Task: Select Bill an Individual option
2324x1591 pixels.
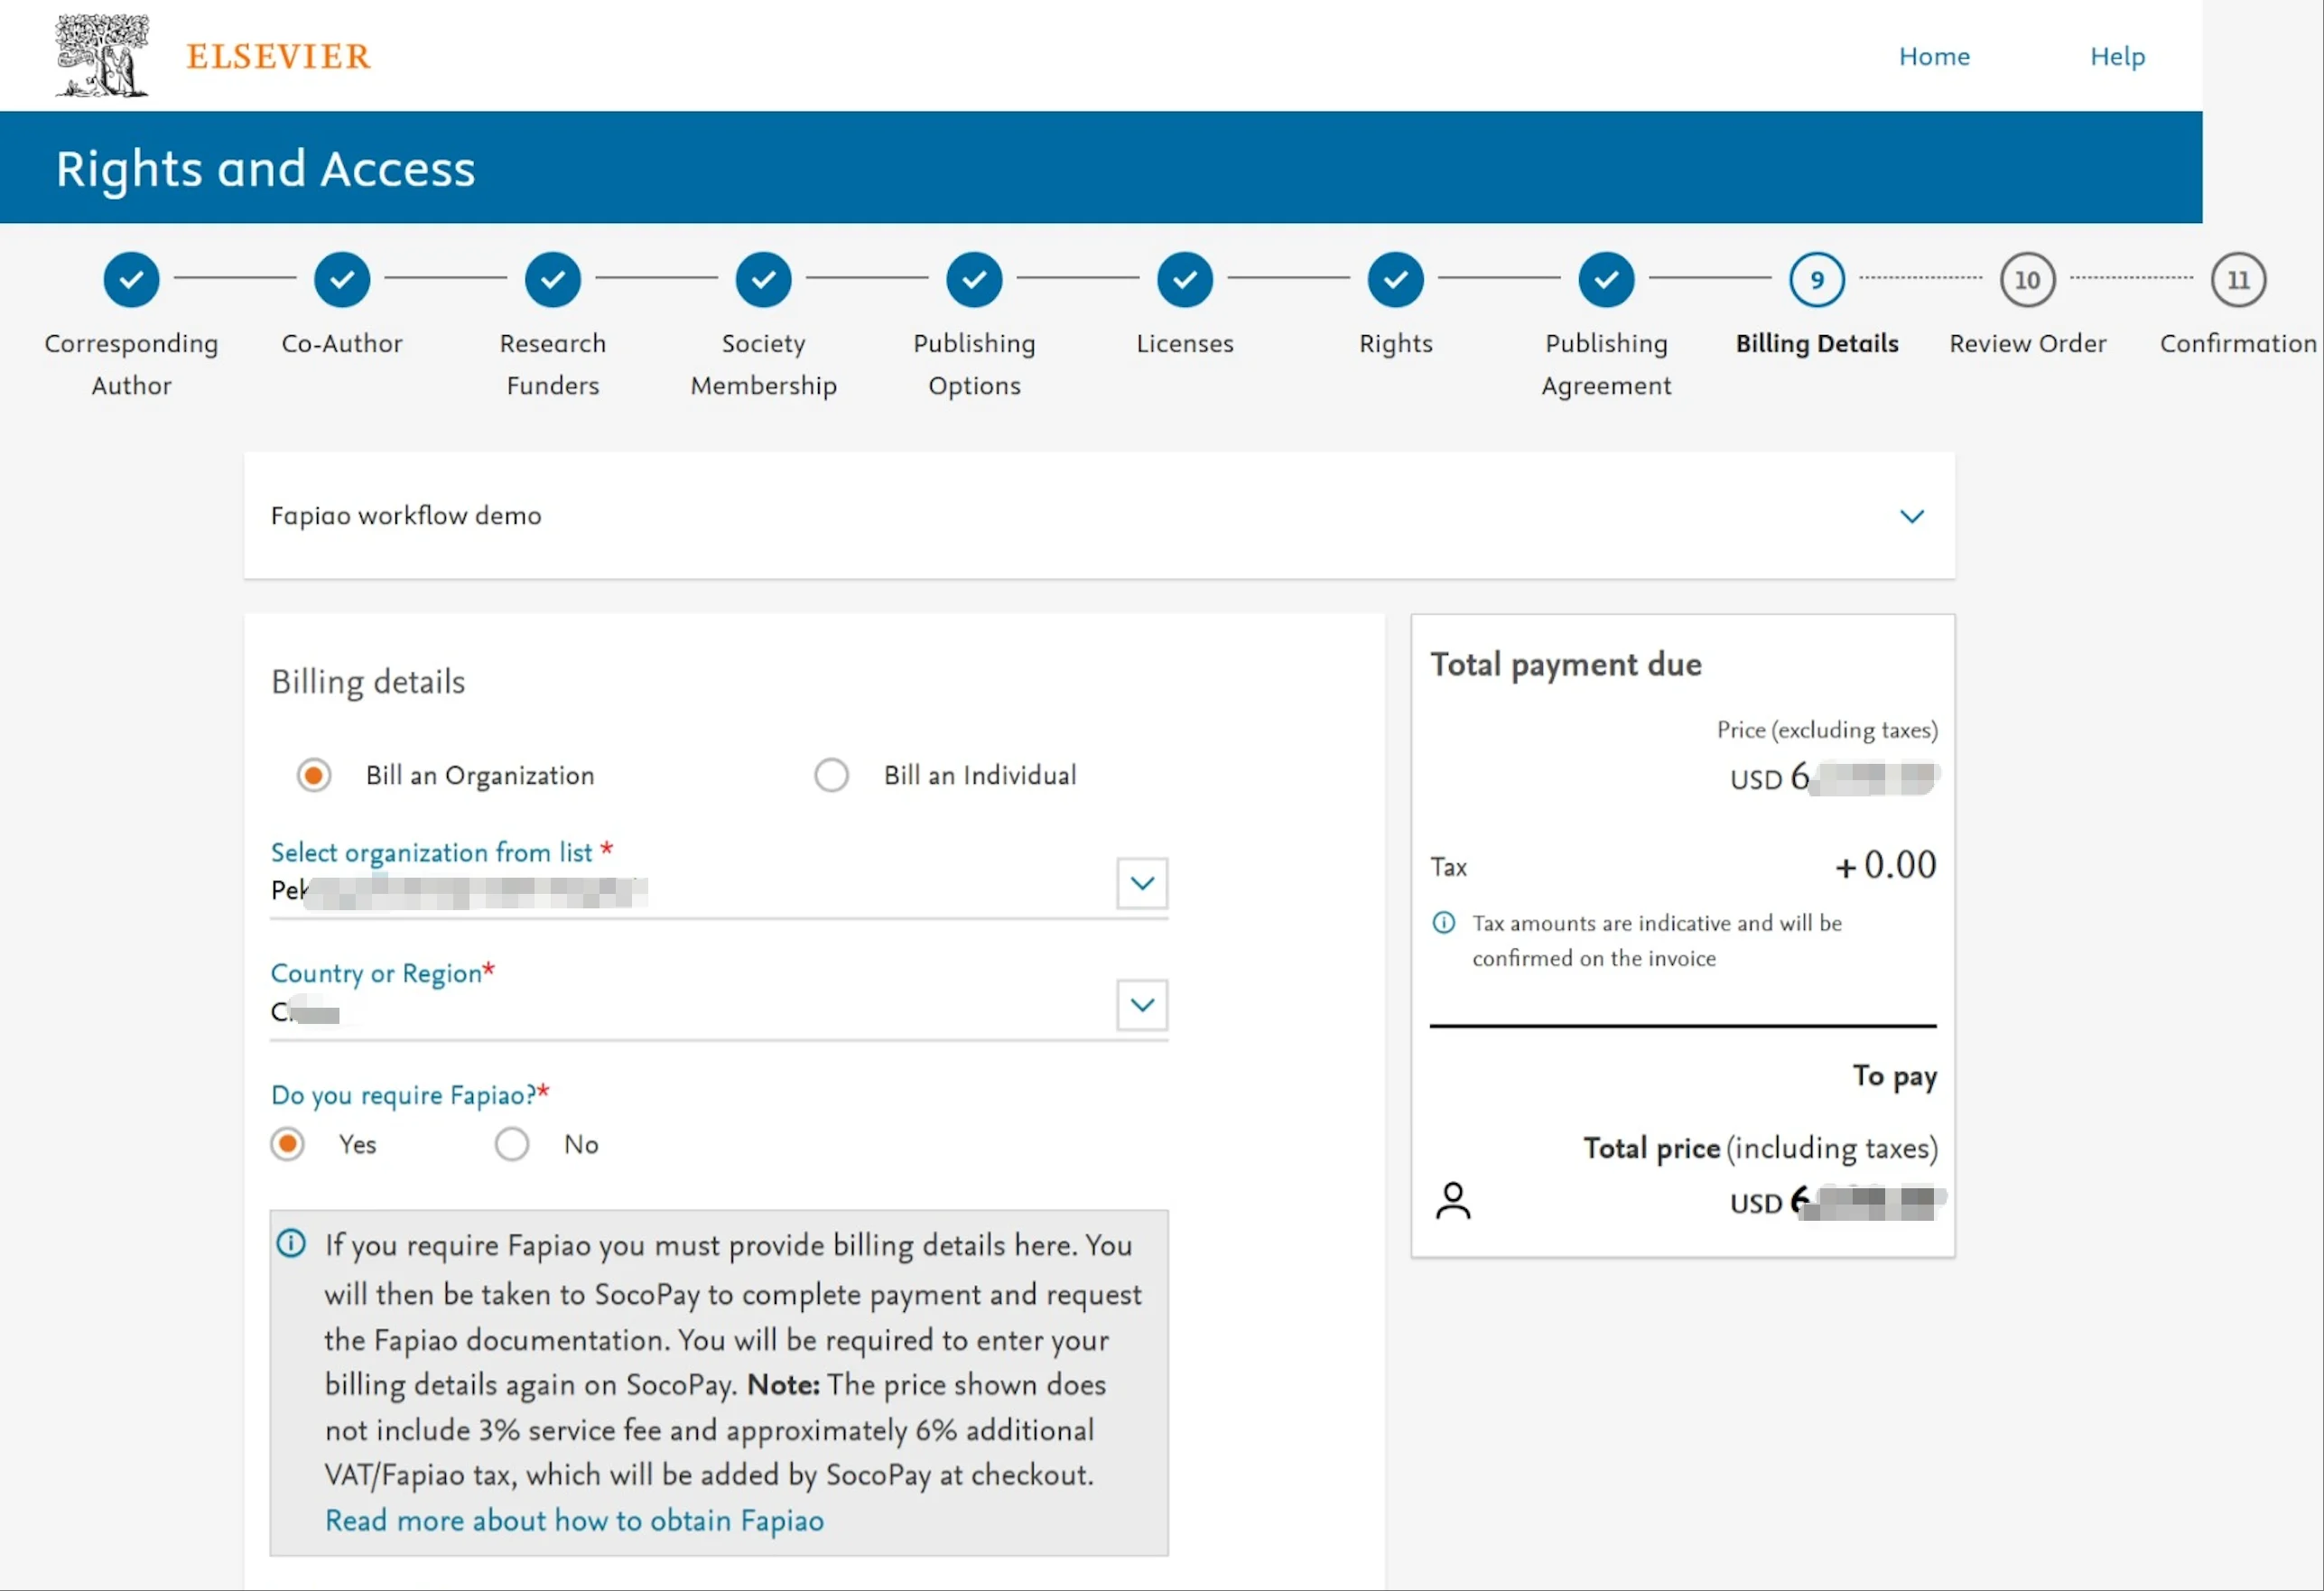Action: pos(831,775)
